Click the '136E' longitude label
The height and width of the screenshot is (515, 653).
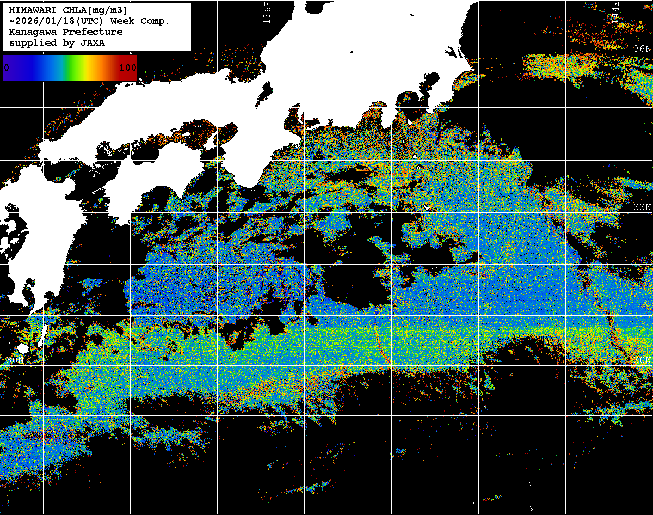pos(267,11)
